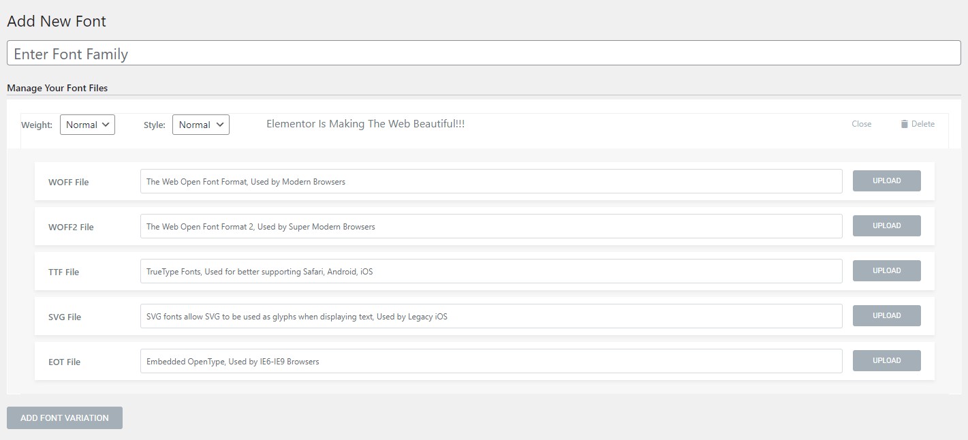Upload an EOT file
The image size is (968, 440).
coord(886,360)
